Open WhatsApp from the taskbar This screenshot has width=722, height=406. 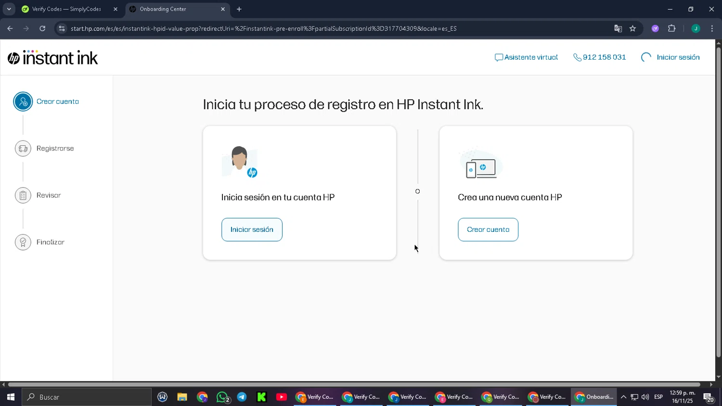pyautogui.click(x=222, y=397)
